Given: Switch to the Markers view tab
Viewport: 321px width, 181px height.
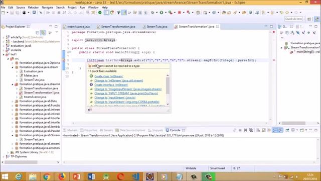Looking at the screenshot, I should (x=70, y=130).
